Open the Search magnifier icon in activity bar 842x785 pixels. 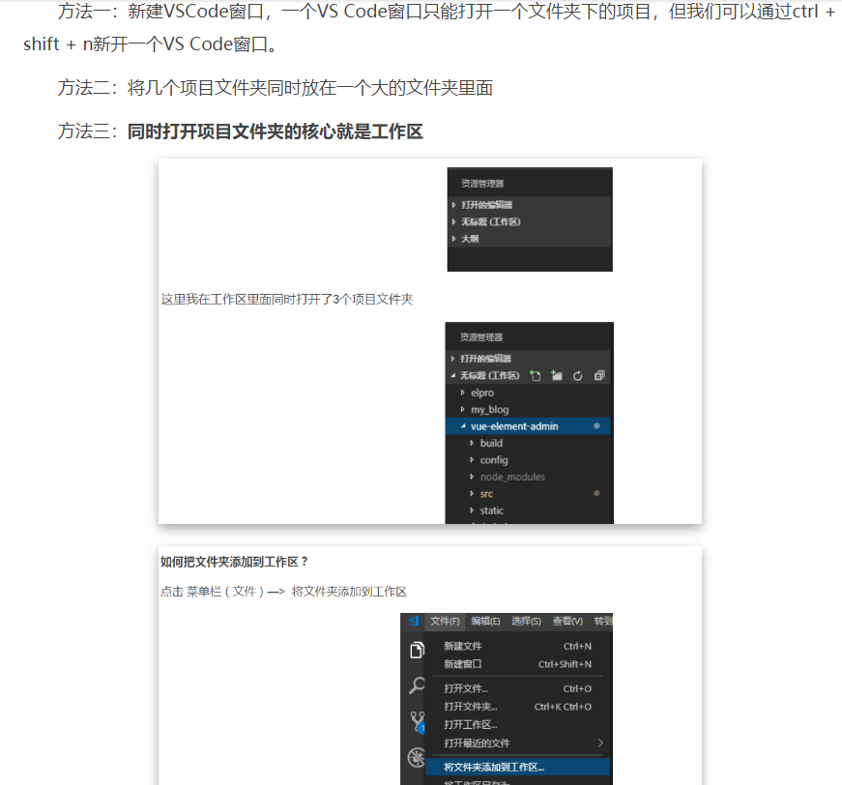click(x=417, y=685)
